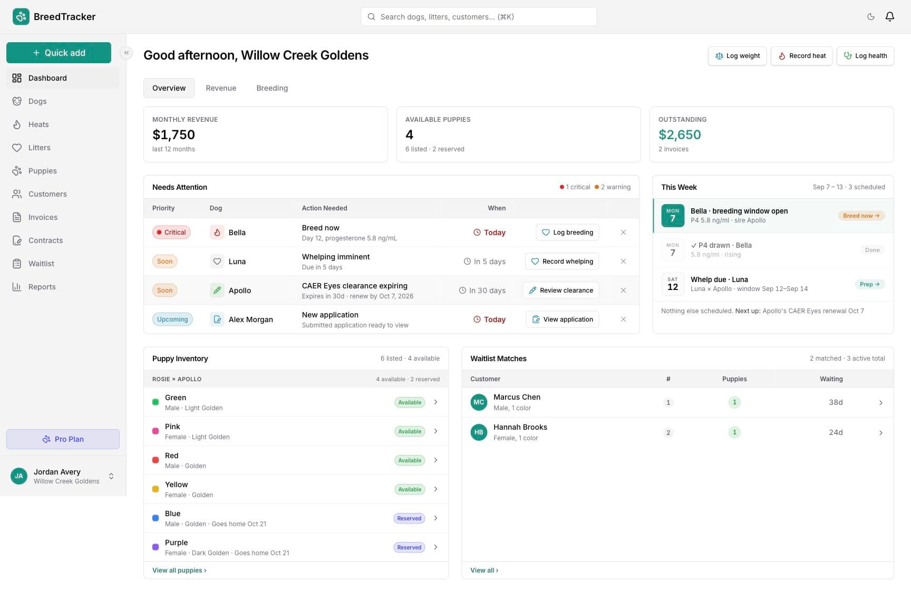Click the Quick add button
This screenshot has width=911, height=600.
[59, 53]
